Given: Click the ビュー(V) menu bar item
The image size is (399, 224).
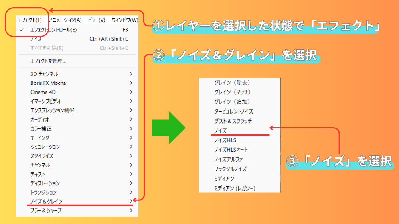Looking at the screenshot, I should [x=96, y=20].
